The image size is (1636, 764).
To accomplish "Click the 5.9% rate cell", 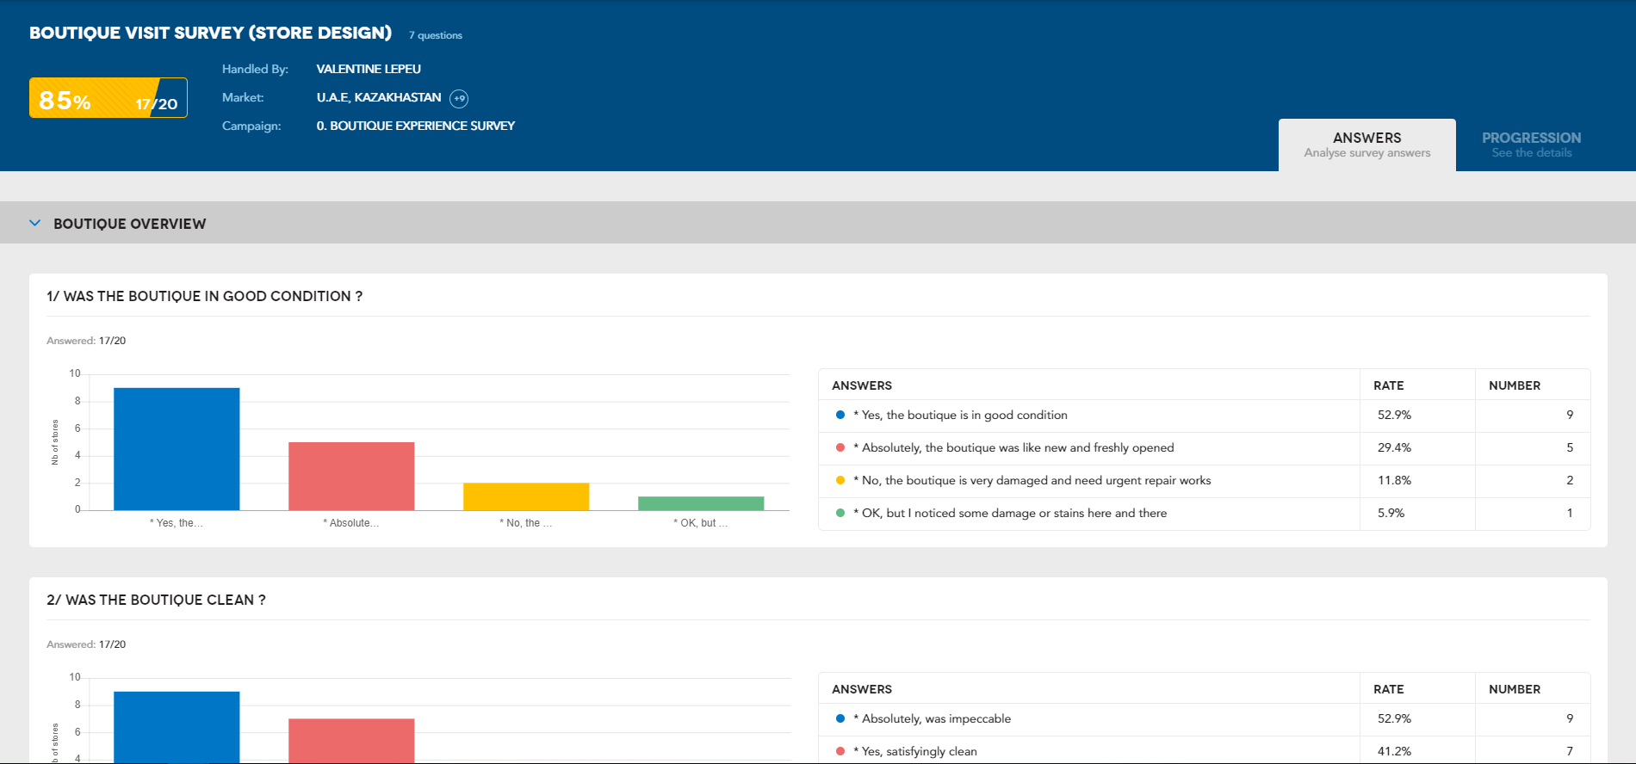I will click(x=1391, y=513).
